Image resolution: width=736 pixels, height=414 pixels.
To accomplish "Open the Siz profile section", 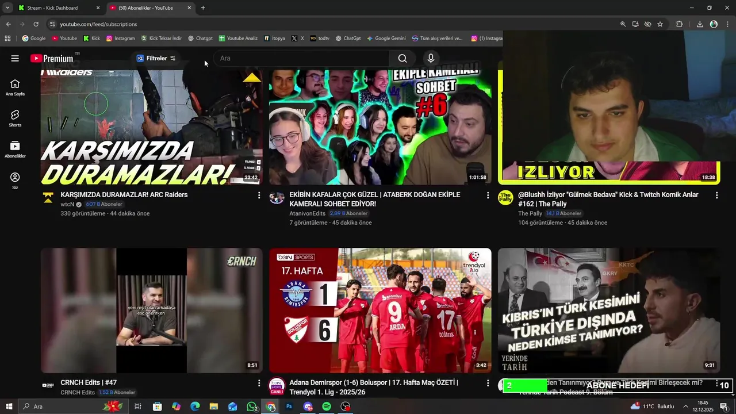I will 15,181.
